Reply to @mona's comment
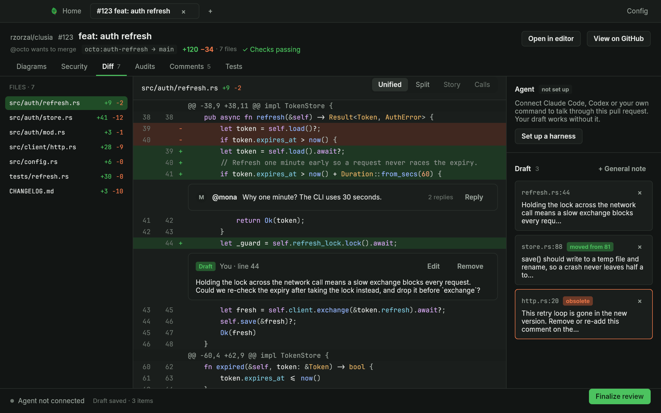Screen dimensions: 661x413 click(x=474, y=197)
